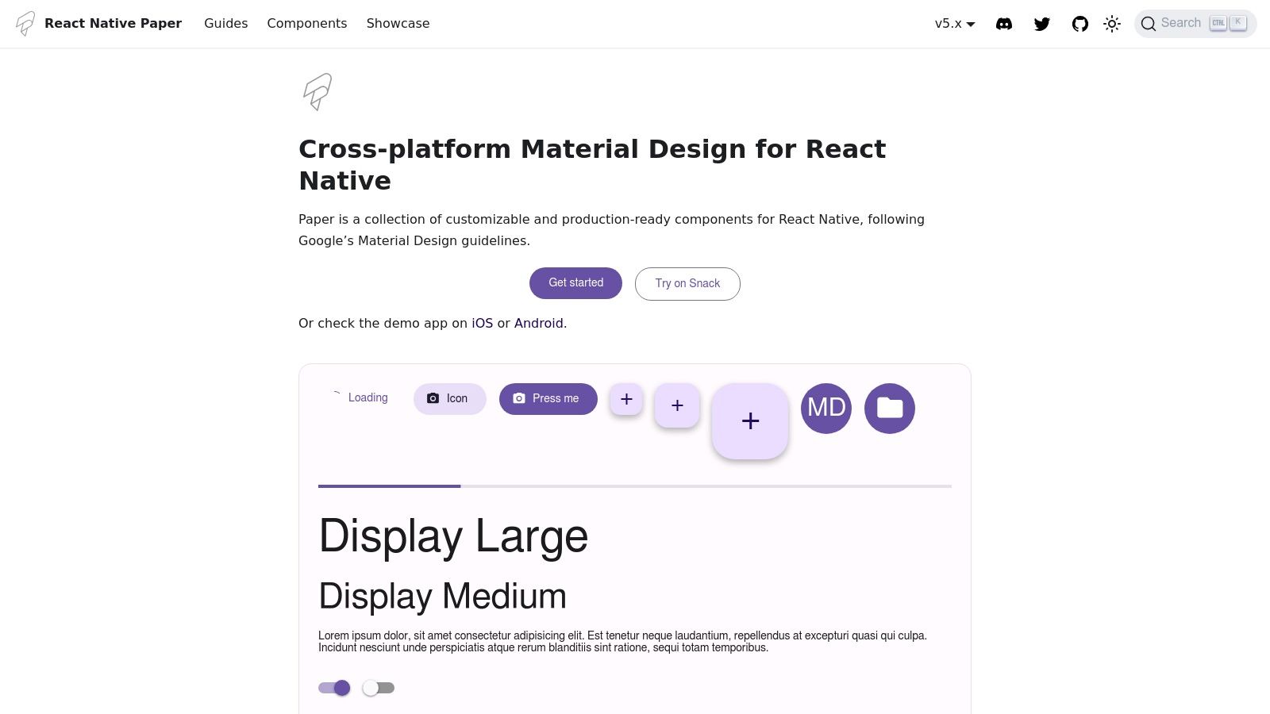
Task: Click the medium plus FAB button
Action: tap(677, 405)
